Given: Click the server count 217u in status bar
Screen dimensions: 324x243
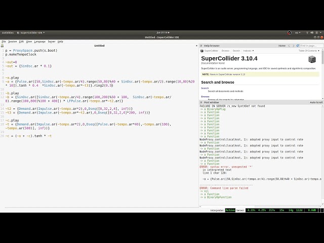Looking at the screenshot, I should tap(272, 210).
